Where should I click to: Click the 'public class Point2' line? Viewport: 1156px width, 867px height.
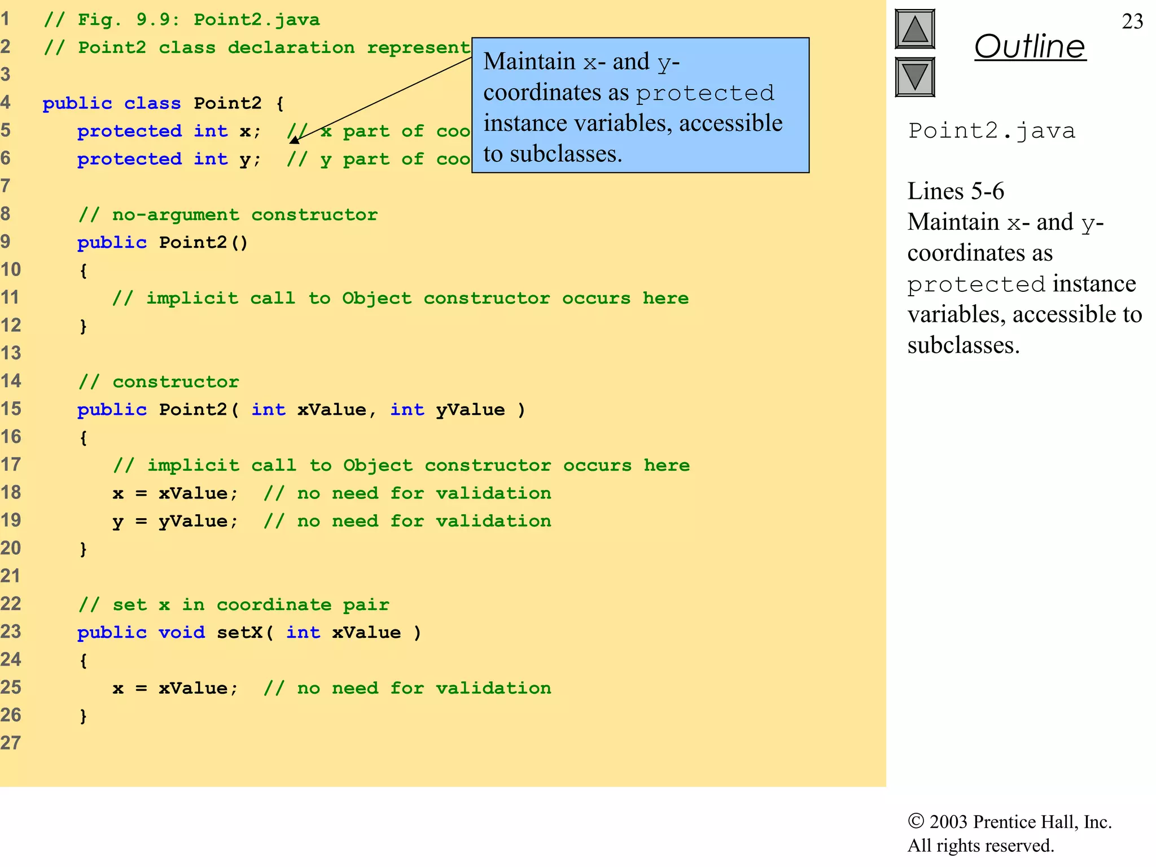(163, 103)
